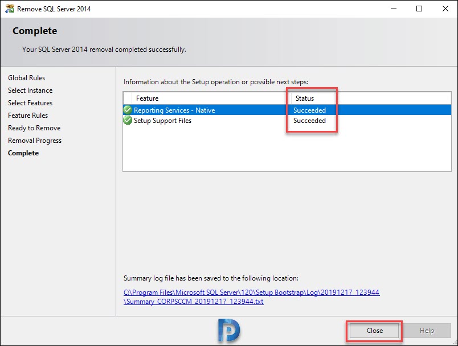Screen dimensions: 458x346
Task: Maximize the Remove SQL Server 2014 window
Action: click(x=419, y=9)
